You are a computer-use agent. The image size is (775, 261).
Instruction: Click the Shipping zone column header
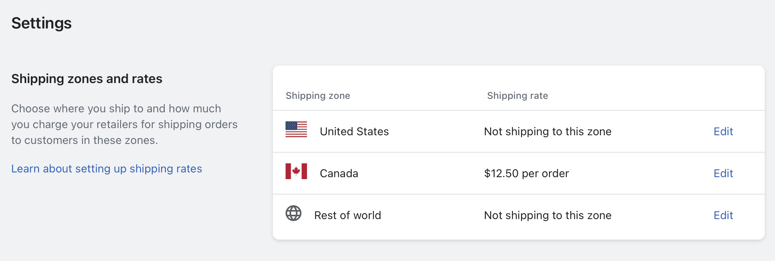pyautogui.click(x=318, y=96)
